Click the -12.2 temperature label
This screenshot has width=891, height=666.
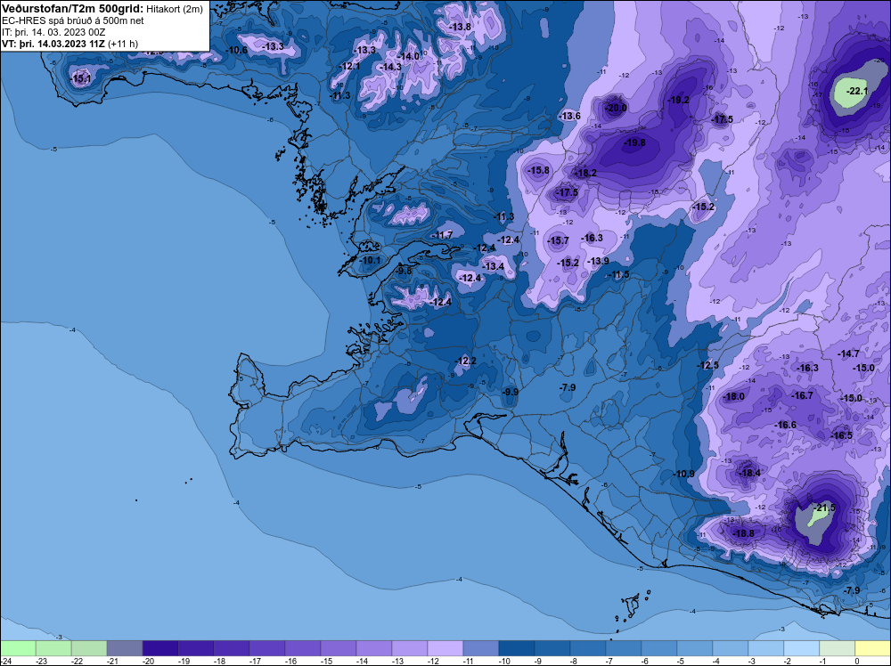465,361
